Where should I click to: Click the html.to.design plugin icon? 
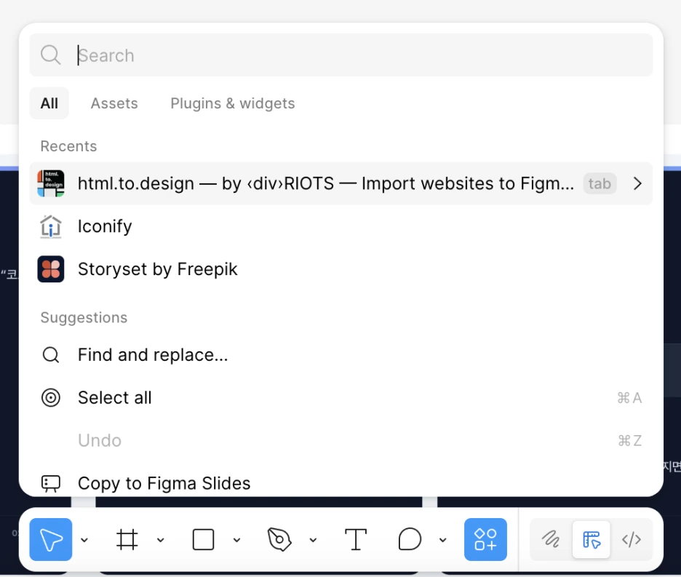pos(51,183)
